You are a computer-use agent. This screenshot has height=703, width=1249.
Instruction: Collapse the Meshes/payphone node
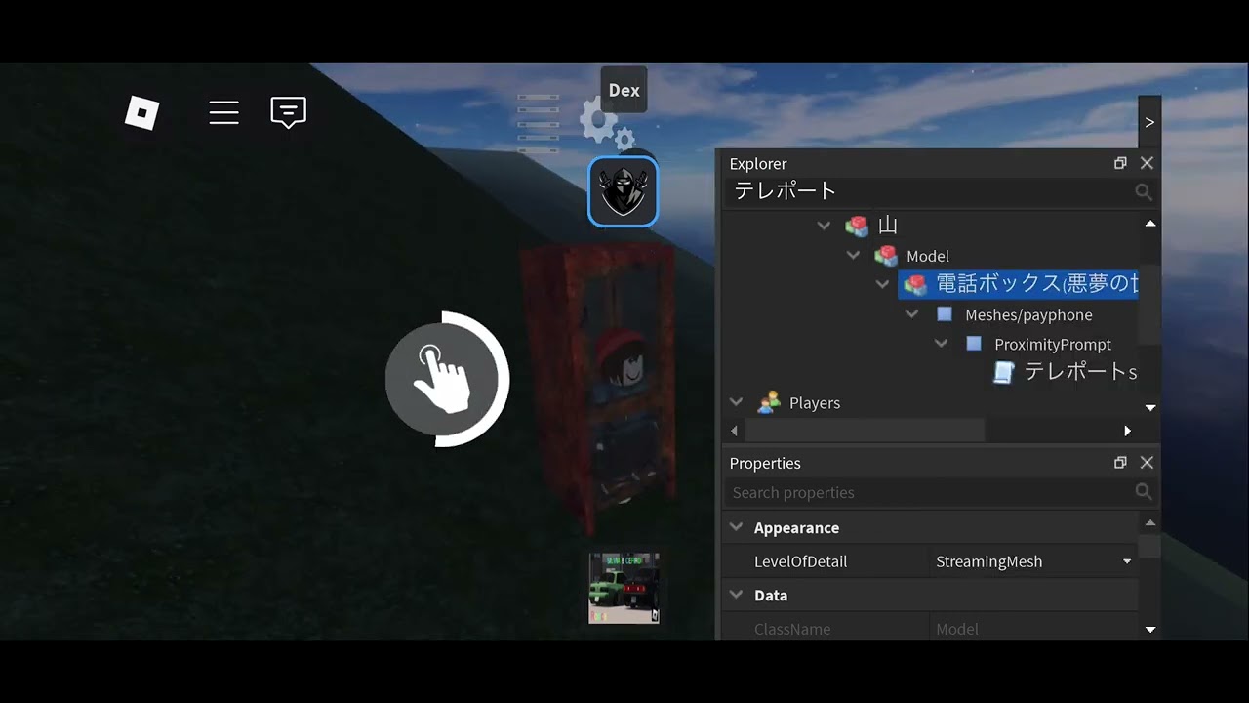tap(911, 314)
